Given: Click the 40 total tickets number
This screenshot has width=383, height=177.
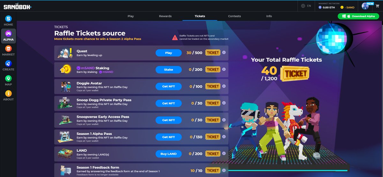Looking at the screenshot, I should pos(269,71).
